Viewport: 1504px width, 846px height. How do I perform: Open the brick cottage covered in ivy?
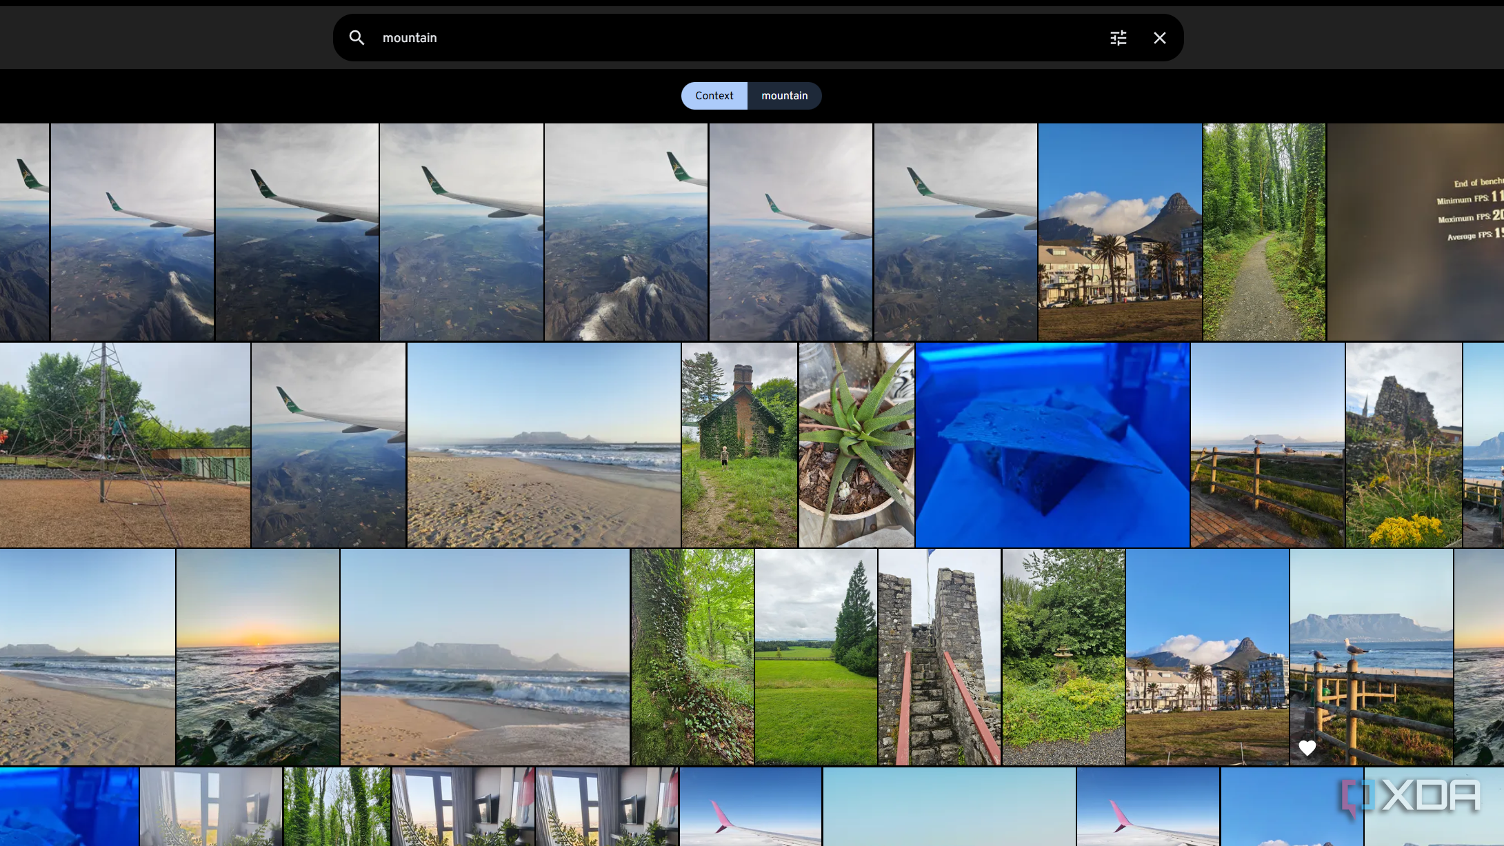[x=739, y=445]
